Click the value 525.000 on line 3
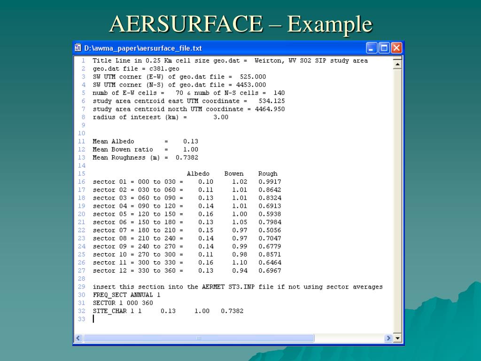 253,77
